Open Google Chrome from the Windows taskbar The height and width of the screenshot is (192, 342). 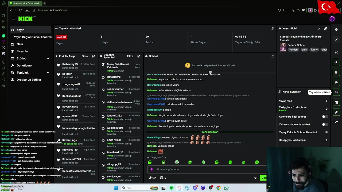pyautogui.click(x=219, y=188)
